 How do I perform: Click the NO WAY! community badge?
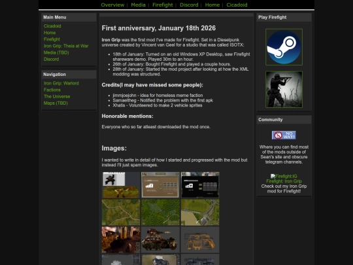[284, 135]
